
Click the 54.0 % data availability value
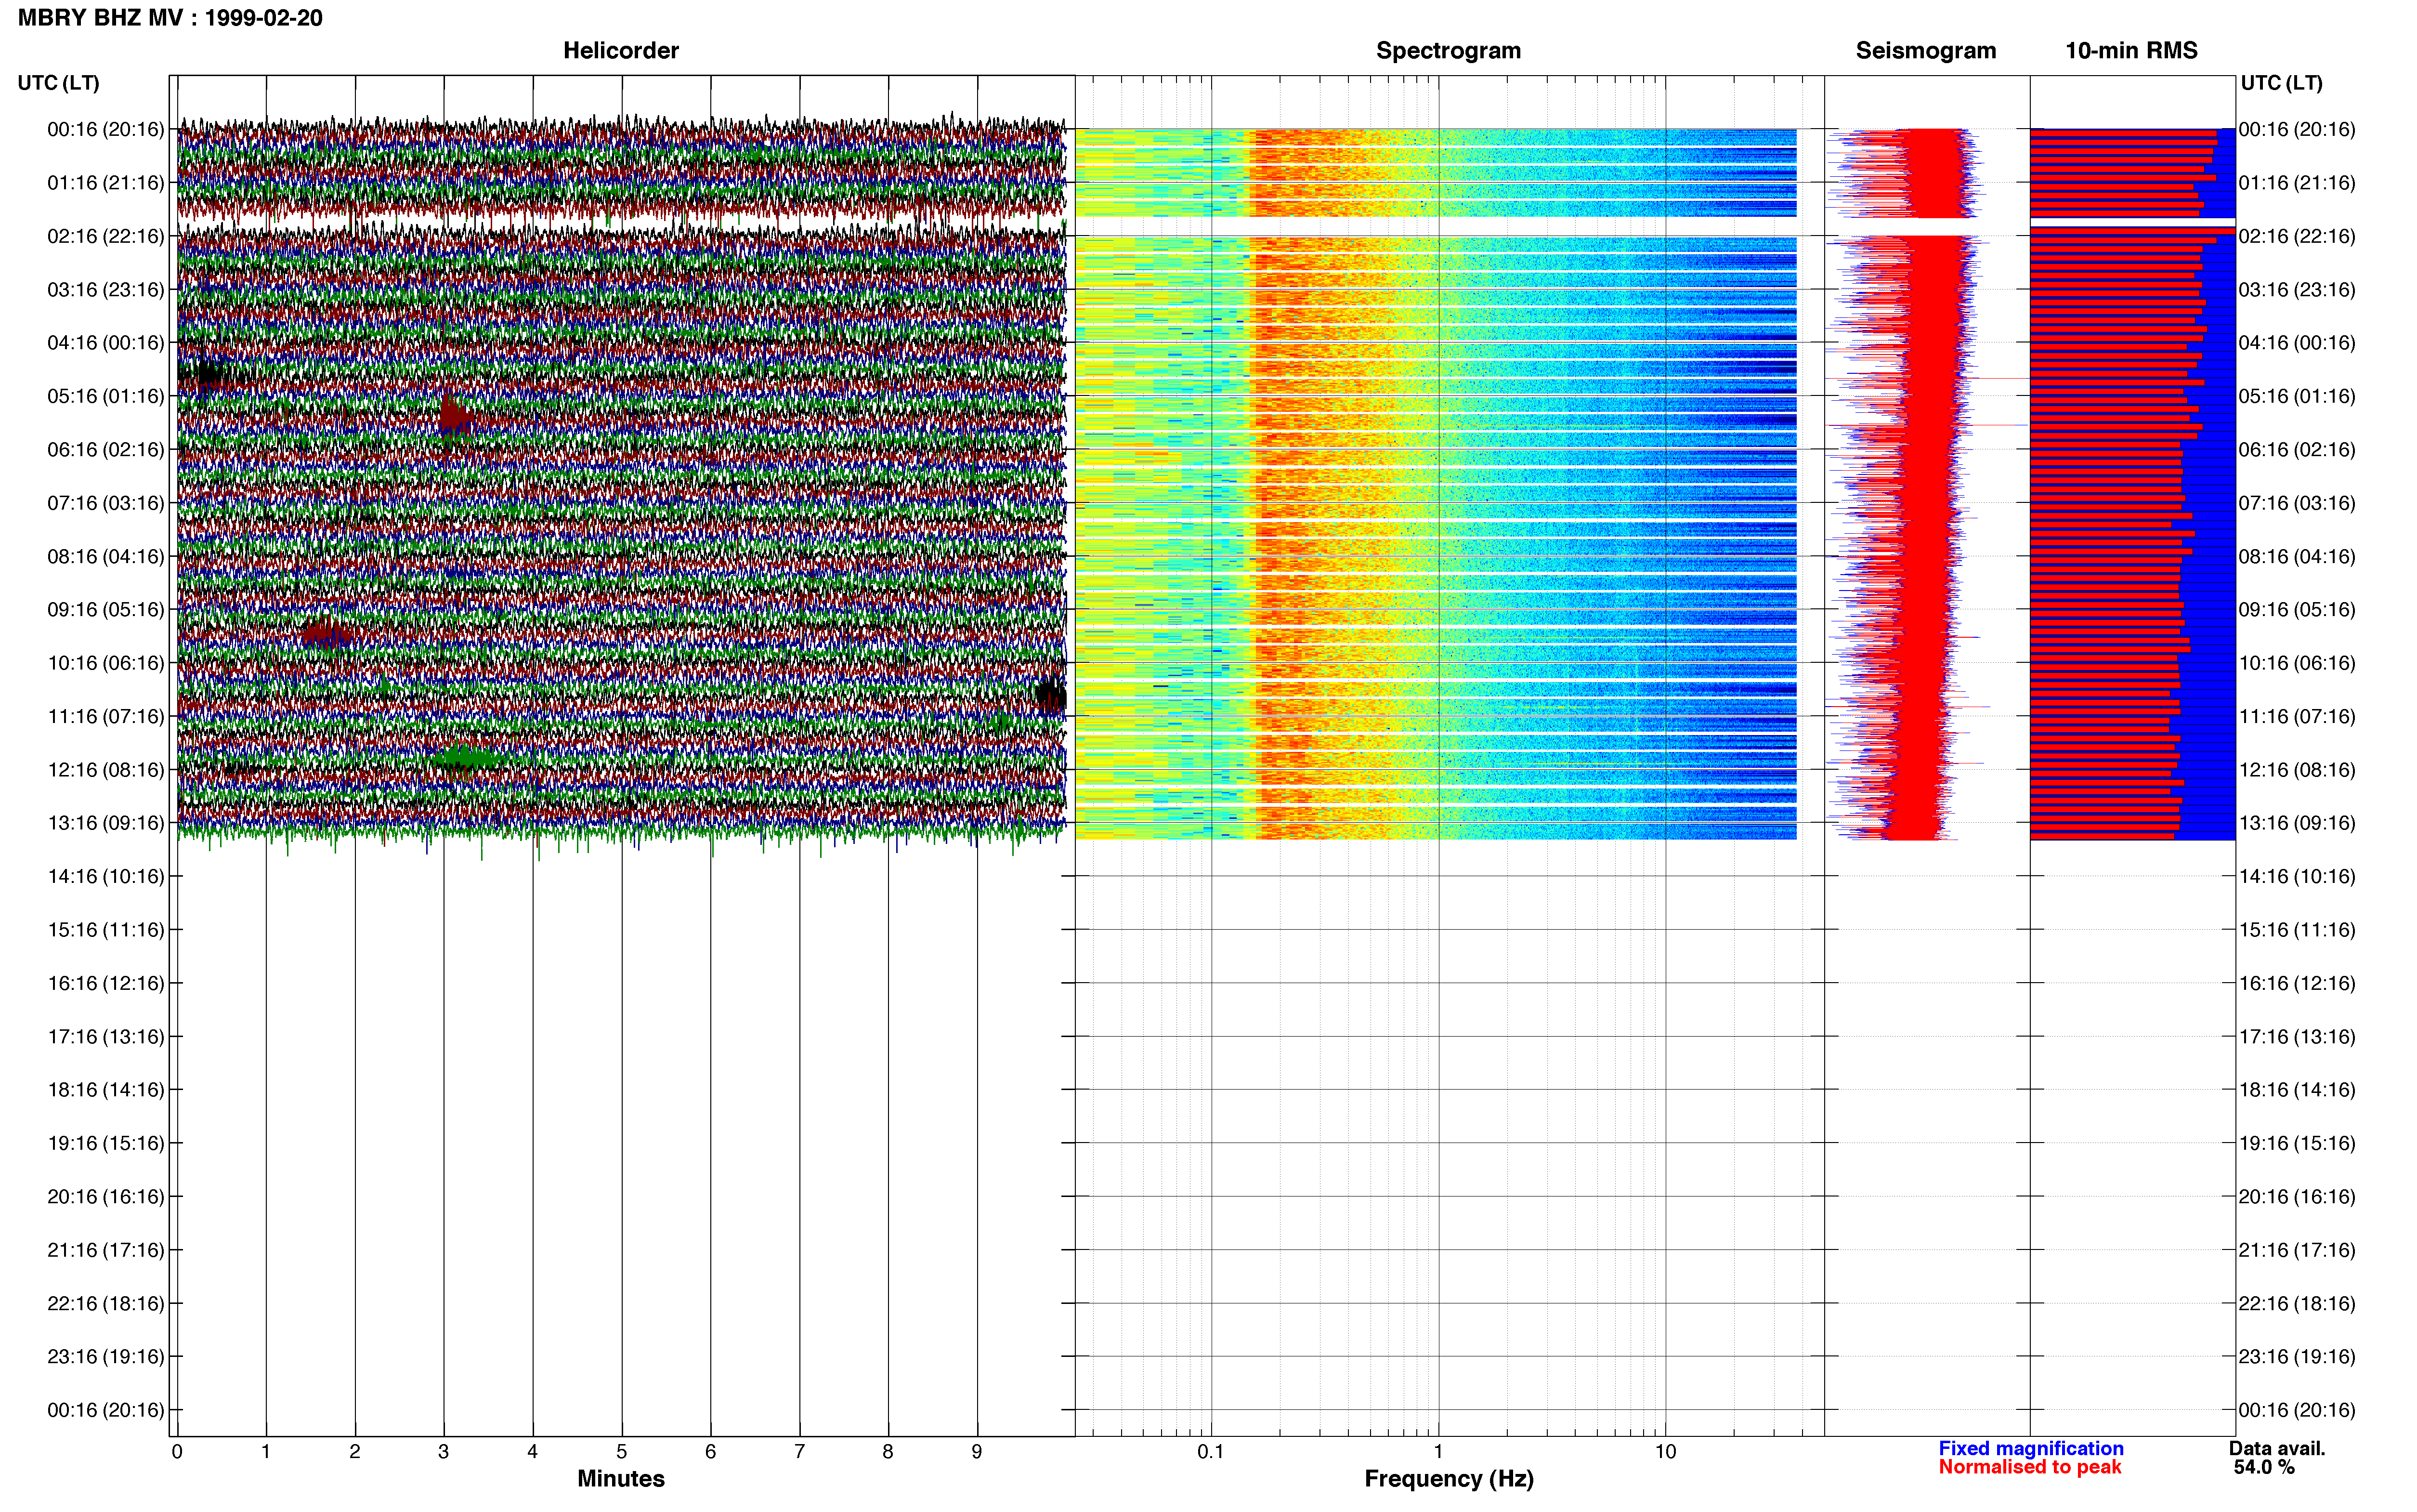click(2264, 1467)
